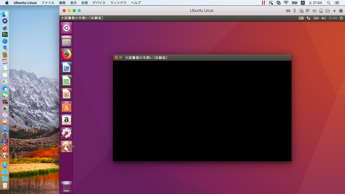The image size is (345, 194).
Task: Open the USB devices icon in VM toolbar
Action: point(294,11)
